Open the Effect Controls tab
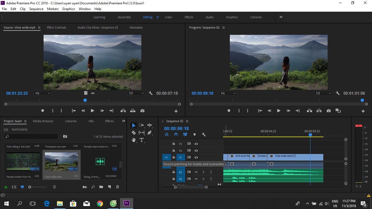The height and width of the screenshot is (209, 372). (x=56, y=27)
